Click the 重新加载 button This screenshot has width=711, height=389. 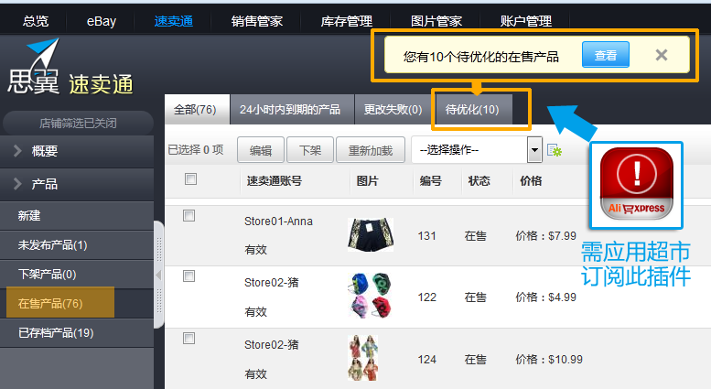coord(371,150)
